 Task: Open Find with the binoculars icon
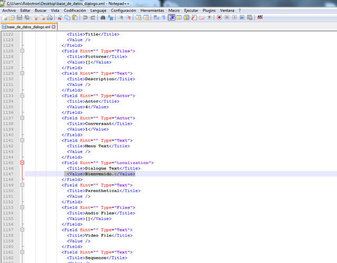pos(103,17)
